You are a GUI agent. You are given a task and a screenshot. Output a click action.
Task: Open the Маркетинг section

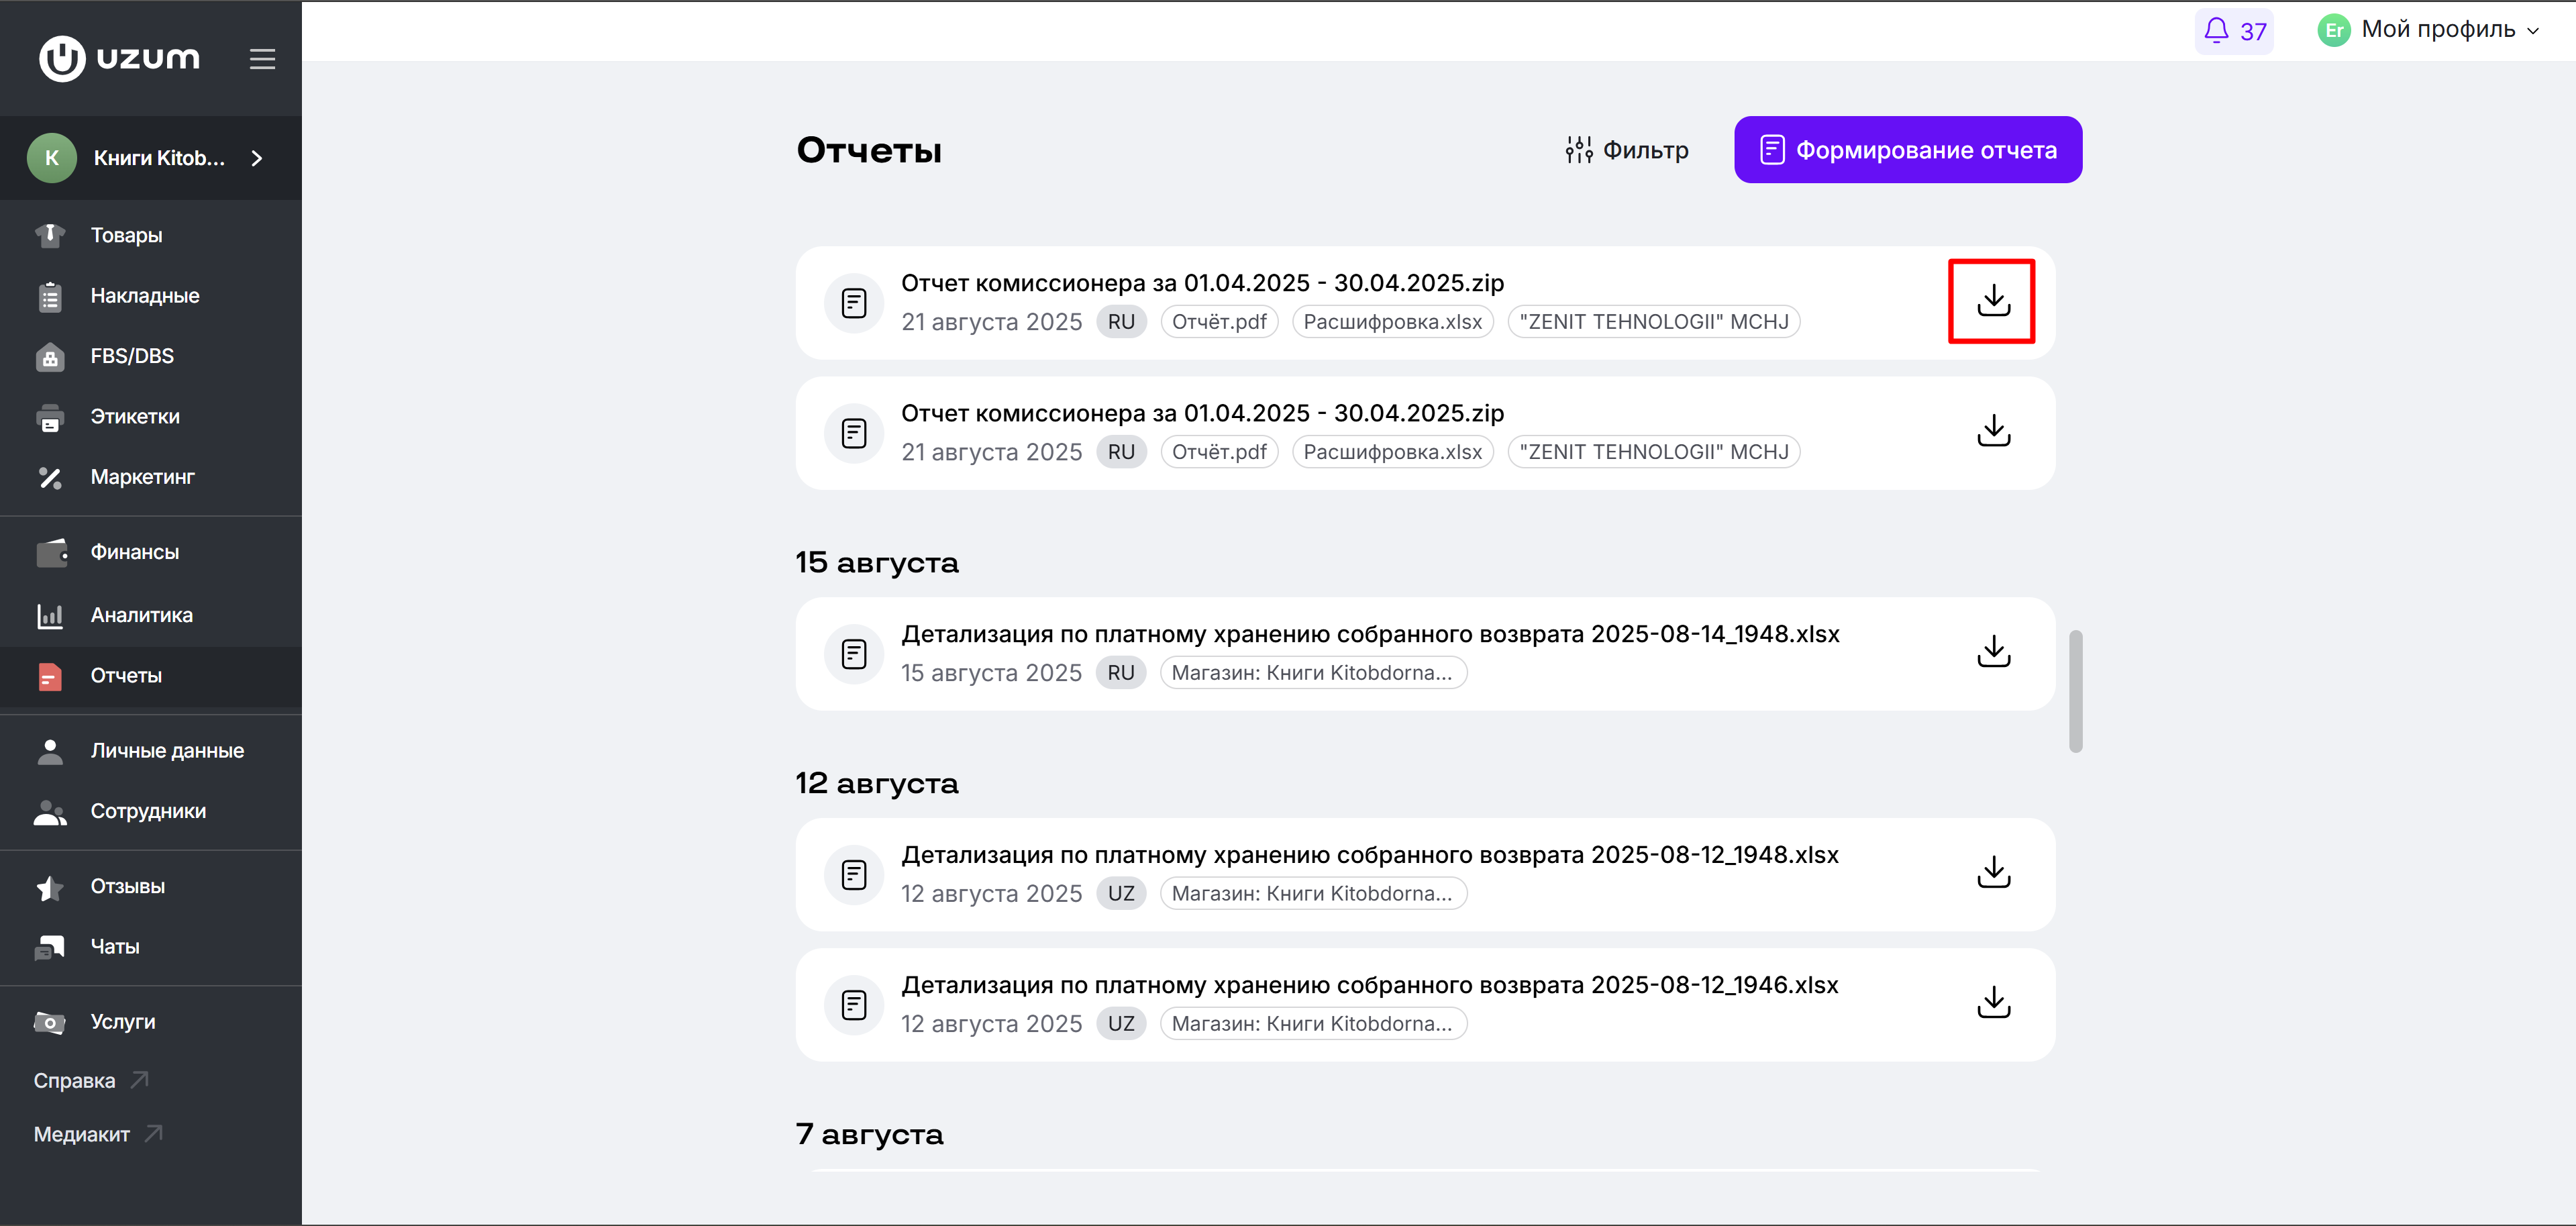[151, 477]
